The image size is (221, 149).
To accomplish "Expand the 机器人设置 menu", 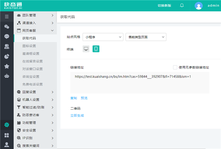I will pyautogui.click(x=35, y=99).
